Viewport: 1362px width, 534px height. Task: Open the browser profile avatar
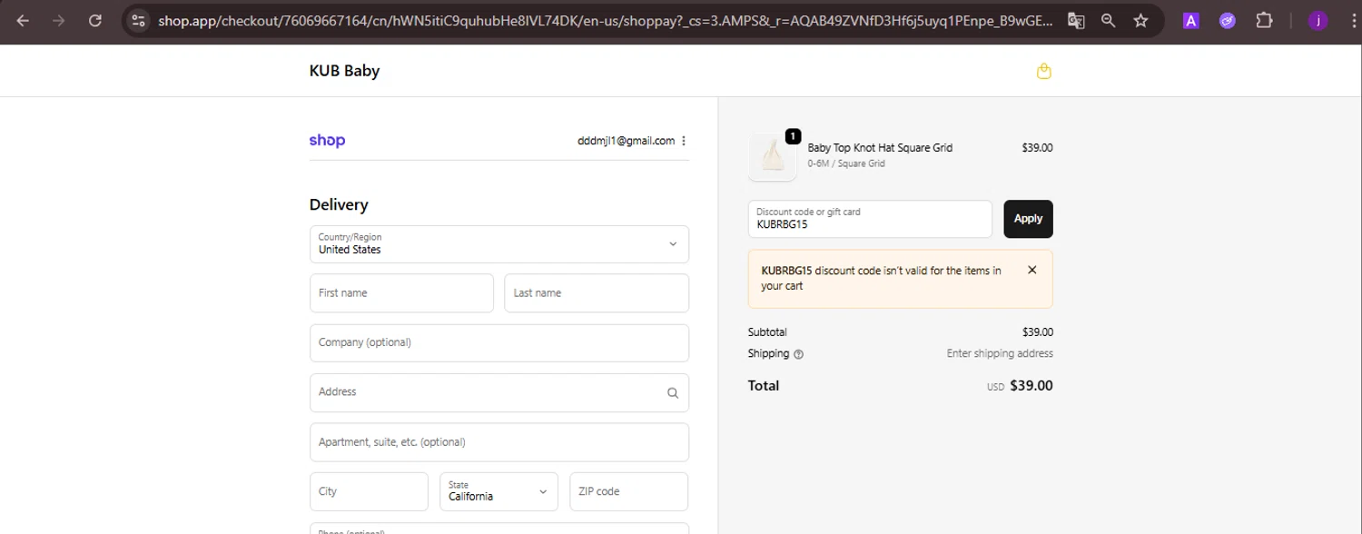click(x=1318, y=20)
